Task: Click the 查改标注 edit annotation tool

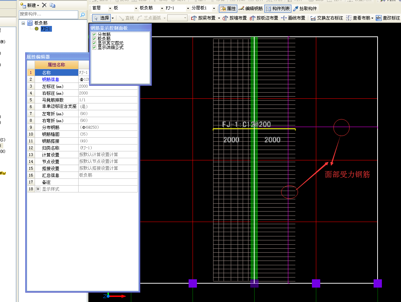Action: point(388,18)
